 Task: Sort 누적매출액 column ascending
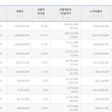94,16
